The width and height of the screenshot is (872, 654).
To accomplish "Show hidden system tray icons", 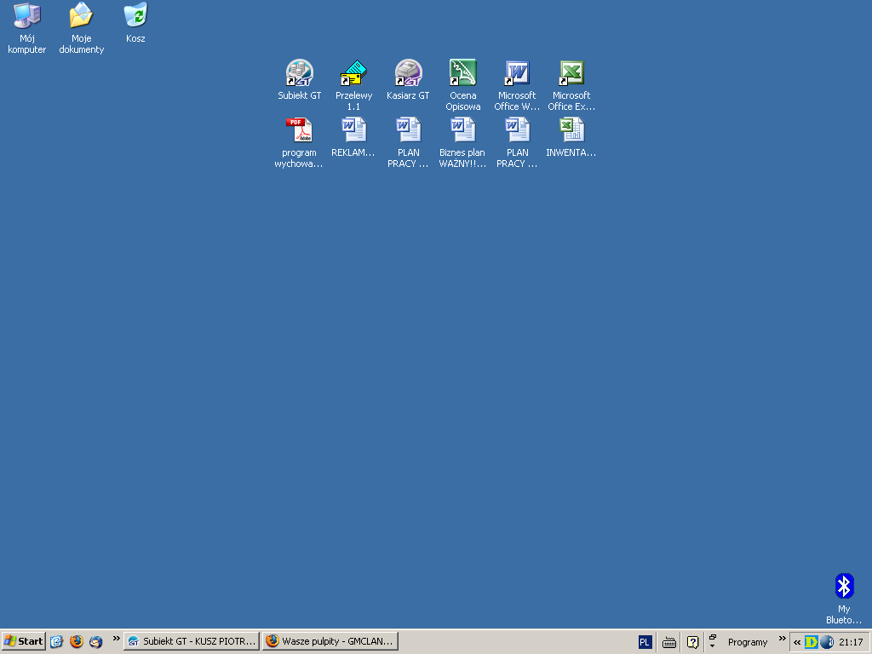I will point(796,642).
